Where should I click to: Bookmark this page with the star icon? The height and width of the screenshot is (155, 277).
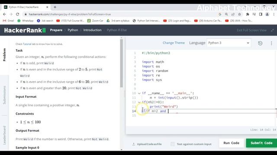(x=239, y=14)
